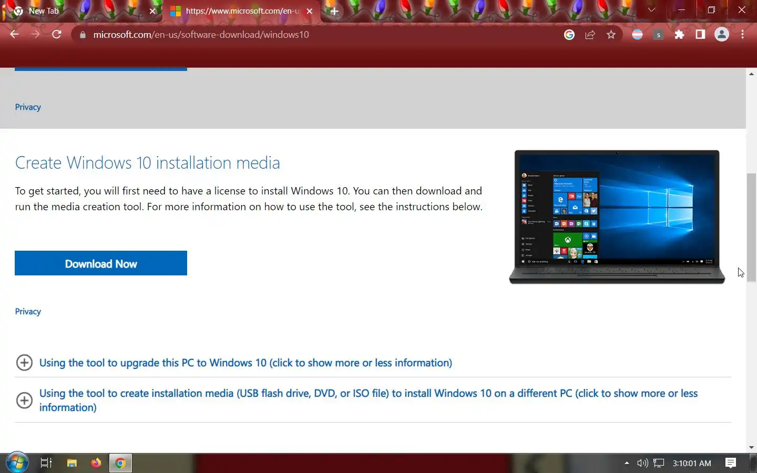
Task: Open the network tray icon
Action: coord(659,463)
